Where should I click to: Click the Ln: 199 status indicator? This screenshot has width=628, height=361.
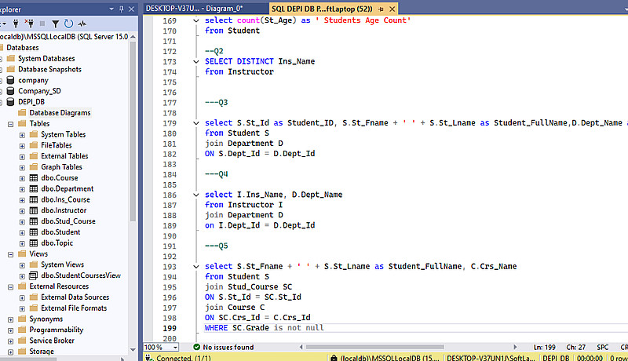coord(545,348)
